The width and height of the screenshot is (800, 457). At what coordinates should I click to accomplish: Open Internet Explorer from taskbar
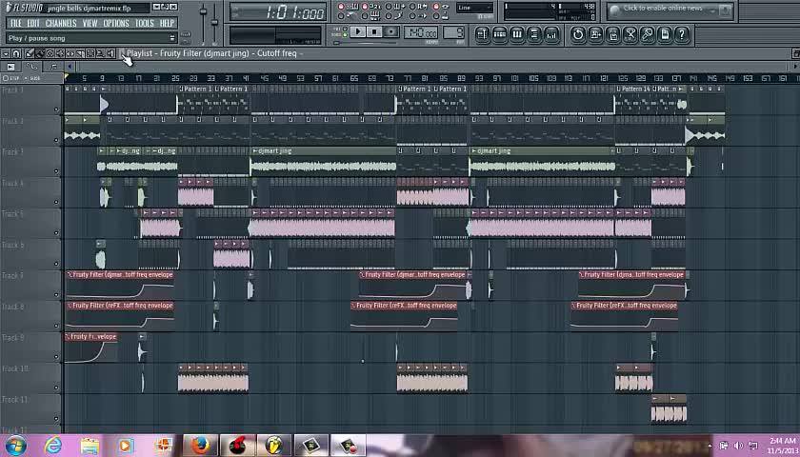coord(52,446)
